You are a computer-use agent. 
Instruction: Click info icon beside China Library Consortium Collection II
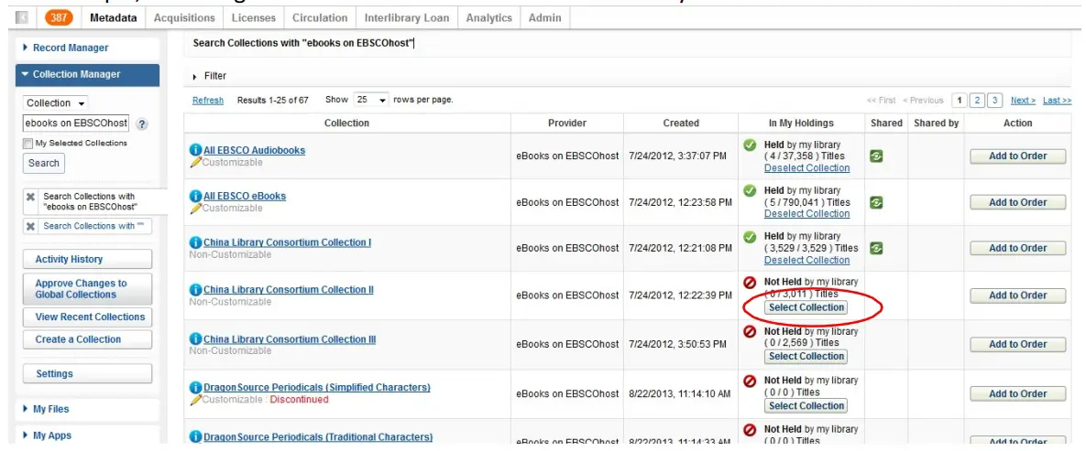195,290
